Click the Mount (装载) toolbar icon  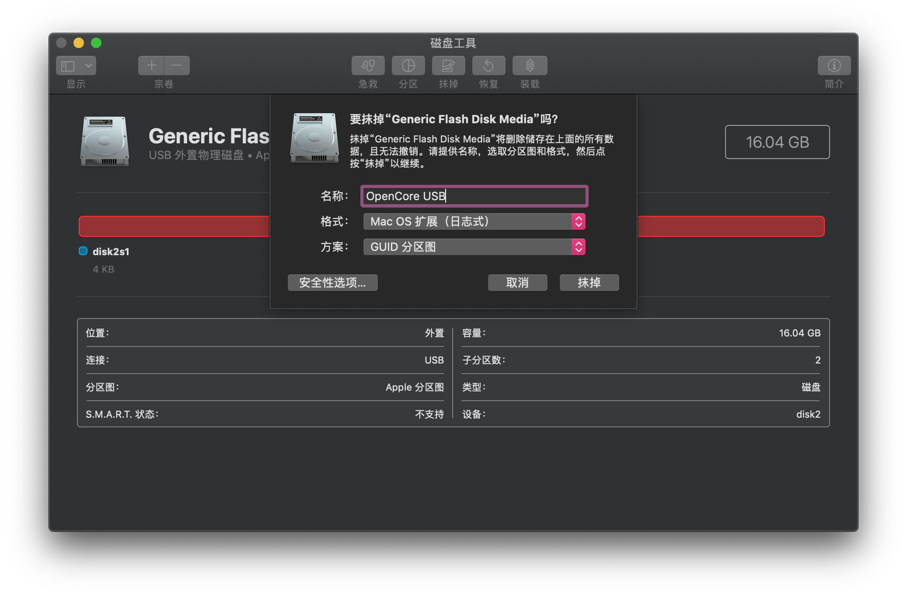pos(530,66)
